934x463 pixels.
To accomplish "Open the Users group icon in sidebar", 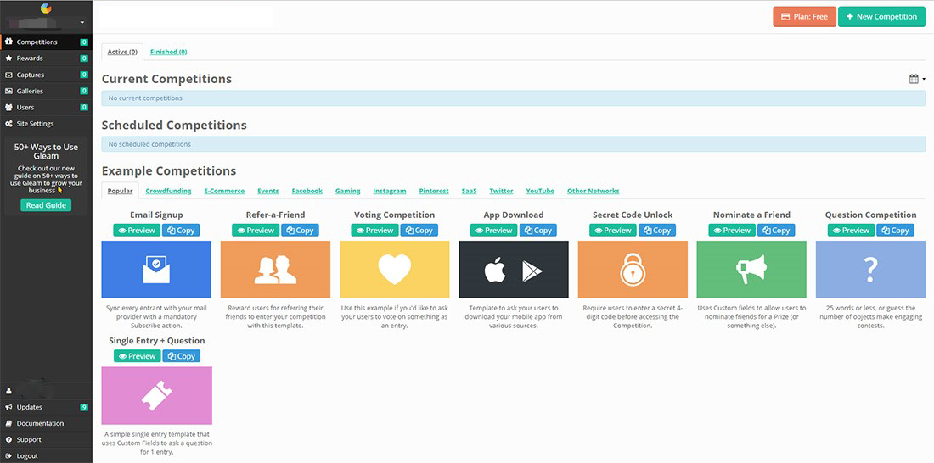I will pyautogui.click(x=8, y=108).
